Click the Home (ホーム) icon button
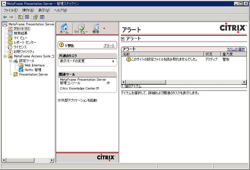Viewport: 250px width, 170px height. click(x=64, y=29)
